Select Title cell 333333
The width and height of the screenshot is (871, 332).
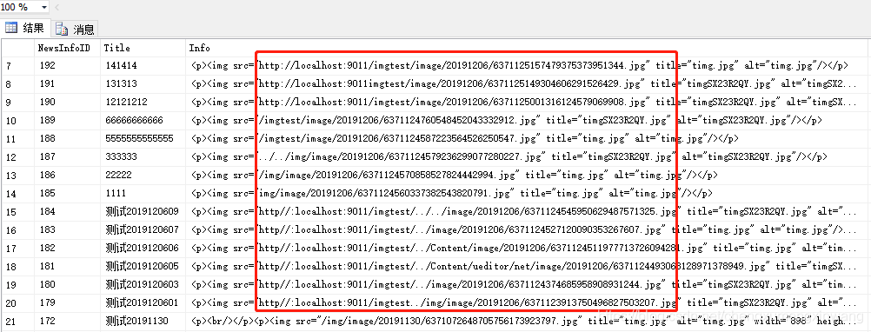[143, 157]
